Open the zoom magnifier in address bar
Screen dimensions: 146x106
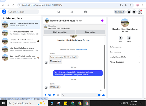[x=126, y=5]
